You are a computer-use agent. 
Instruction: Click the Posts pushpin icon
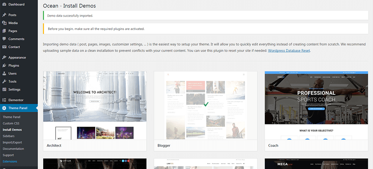point(4,15)
